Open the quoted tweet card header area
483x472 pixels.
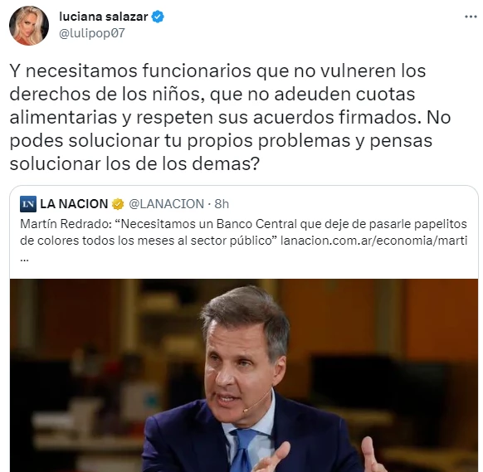124,204
